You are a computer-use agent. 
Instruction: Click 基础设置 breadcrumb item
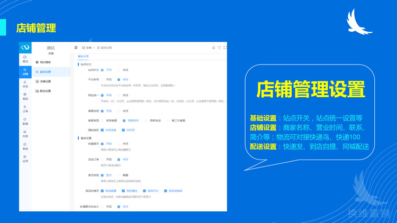point(104,48)
